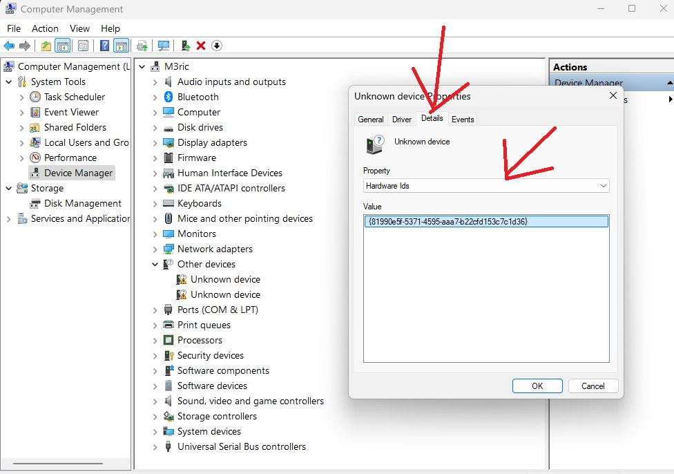The image size is (674, 474).
Task: Open the Property dropdown showing Hardware Ids
Action: pos(486,186)
